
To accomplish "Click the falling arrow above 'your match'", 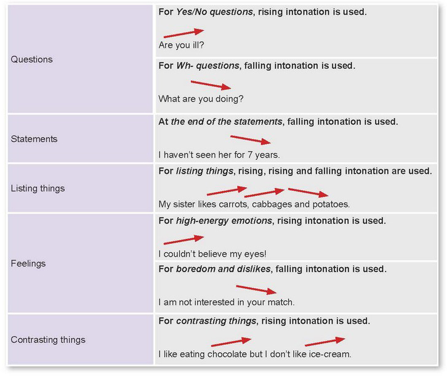I will pos(256,289).
